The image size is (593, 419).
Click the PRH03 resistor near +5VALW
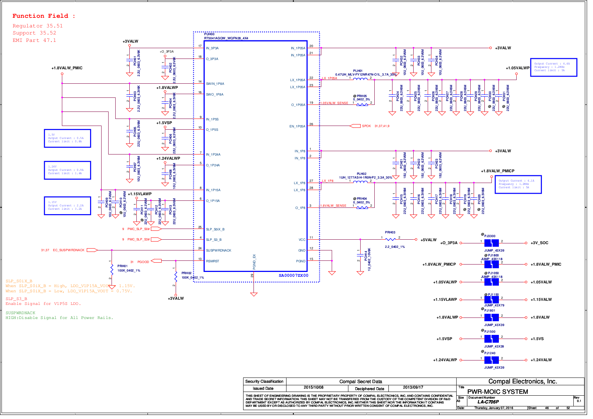(x=390, y=239)
